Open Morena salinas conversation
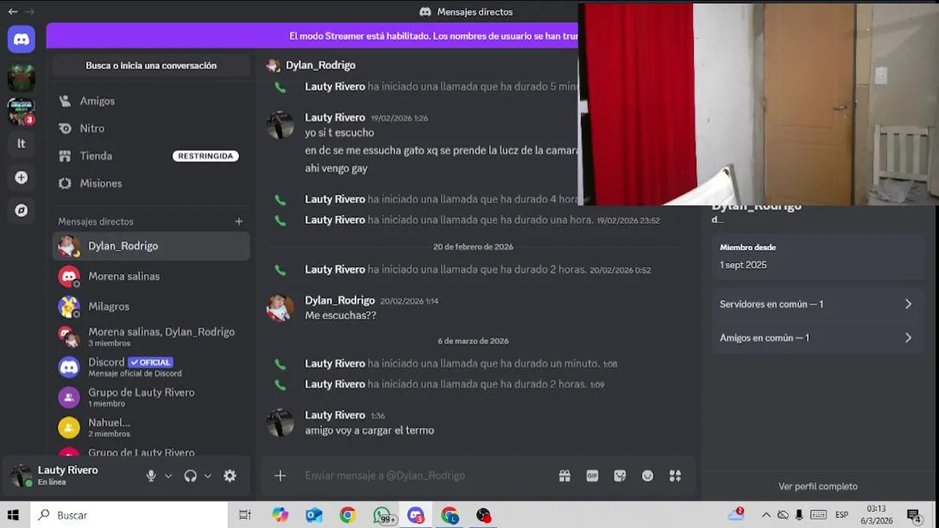Image resolution: width=939 pixels, height=528 pixels. click(x=151, y=276)
